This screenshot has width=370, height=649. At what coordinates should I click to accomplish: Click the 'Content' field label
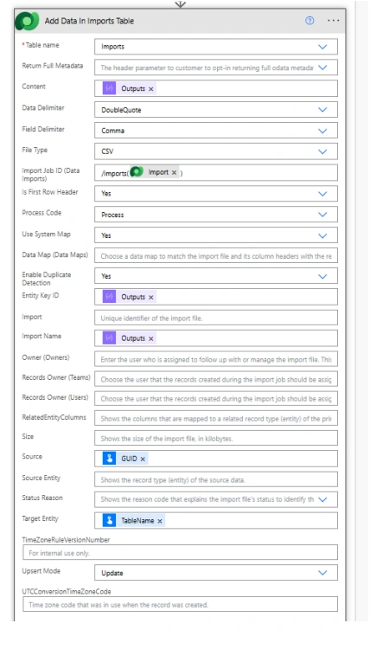[x=34, y=87]
